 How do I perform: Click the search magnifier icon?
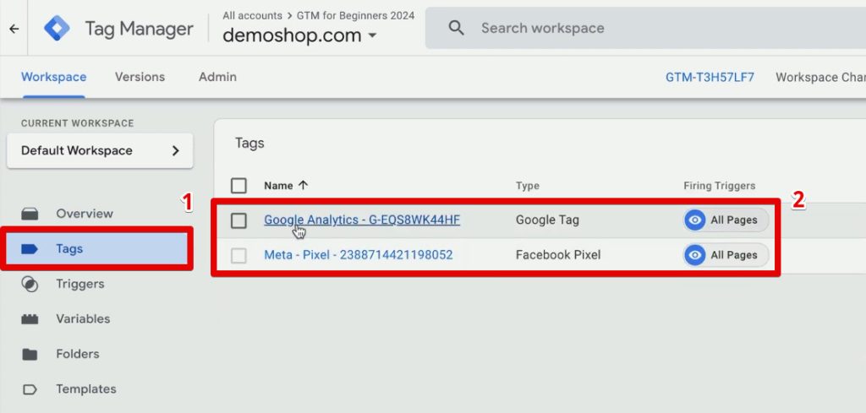456,28
